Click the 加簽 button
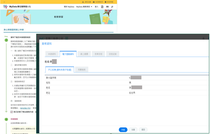 coord(133,130)
